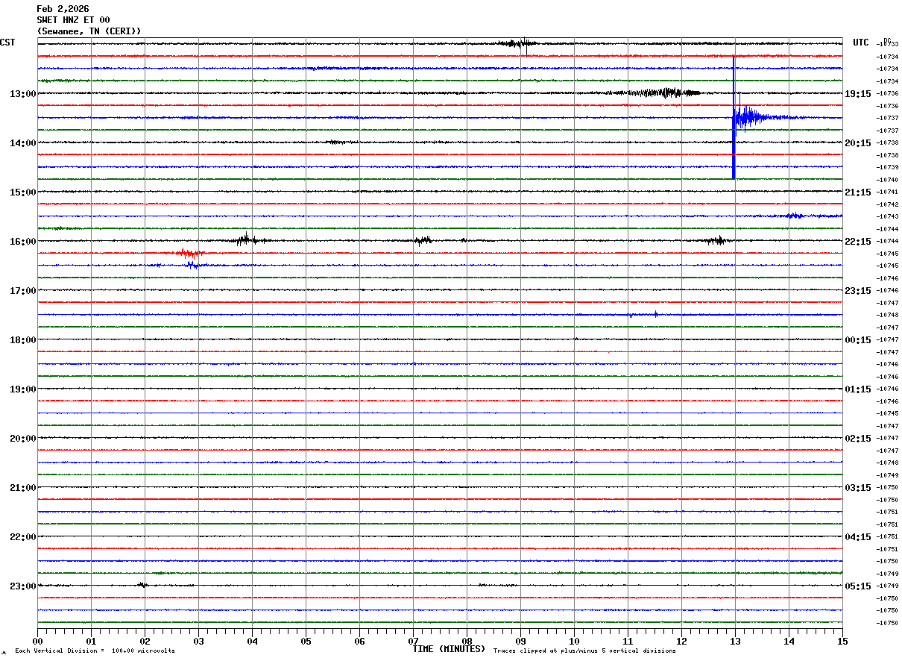Click the 19:15 UTC row label
Viewport: 902px width, 661px height.
(x=858, y=94)
